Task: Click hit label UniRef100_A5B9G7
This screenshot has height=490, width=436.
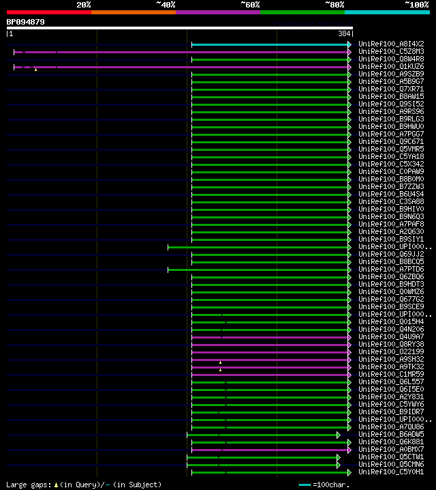Action: point(391,82)
